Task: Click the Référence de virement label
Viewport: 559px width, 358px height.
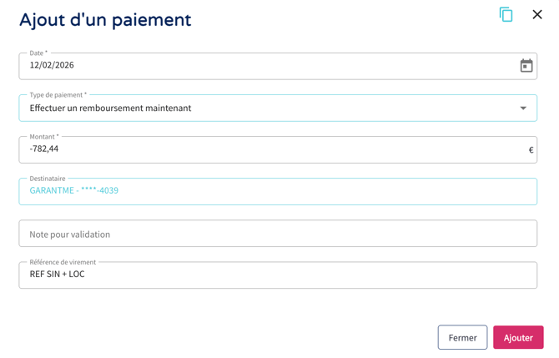Action: pyautogui.click(x=63, y=262)
